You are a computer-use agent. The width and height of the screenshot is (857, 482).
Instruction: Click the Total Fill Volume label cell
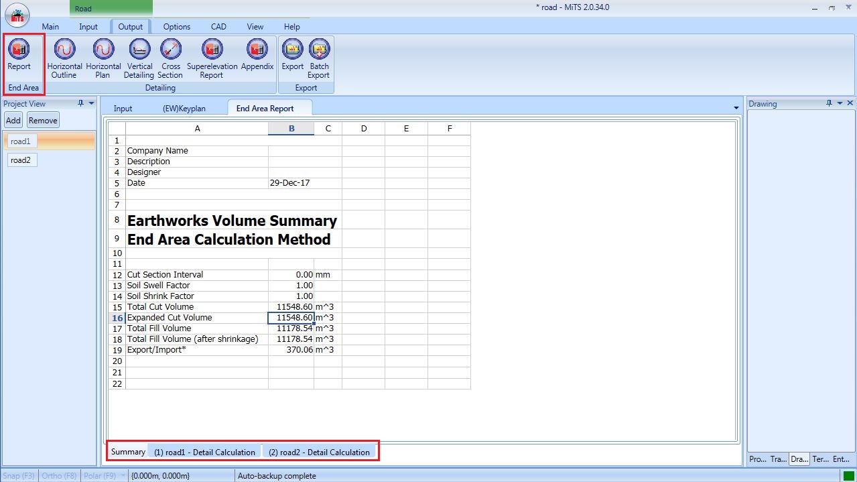pos(197,328)
